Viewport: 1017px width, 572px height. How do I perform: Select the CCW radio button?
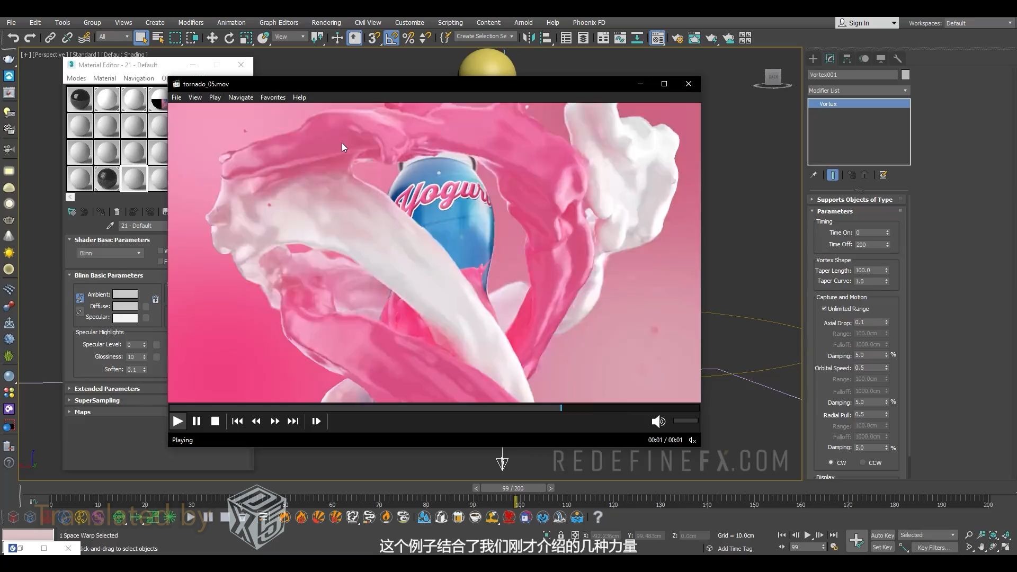tap(863, 462)
